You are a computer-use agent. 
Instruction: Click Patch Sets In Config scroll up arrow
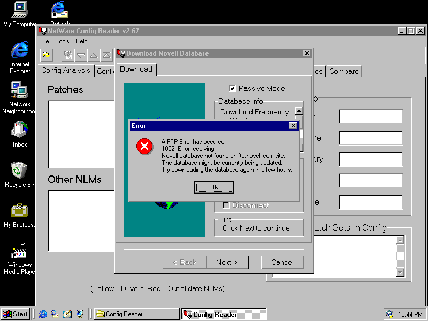(400, 240)
